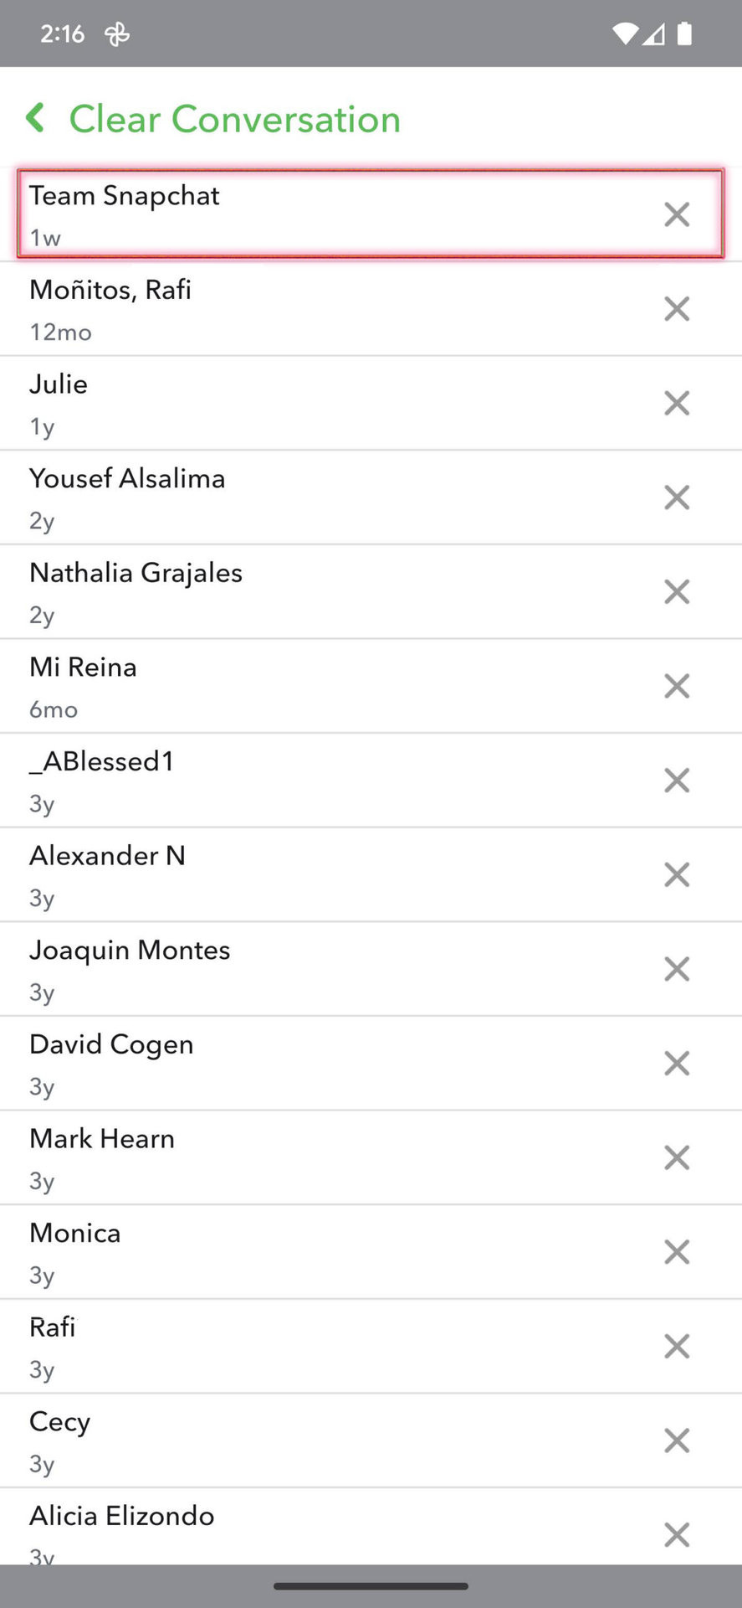Image resolution: width=742 pixels, height=1608 pixels.
Task: Remove David Cogen chat using X
Action: pyautogui.click(x=677, y=1064)
